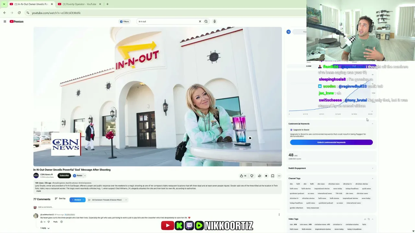Dislike the video

pyautogui.click(x=252, y=176)
